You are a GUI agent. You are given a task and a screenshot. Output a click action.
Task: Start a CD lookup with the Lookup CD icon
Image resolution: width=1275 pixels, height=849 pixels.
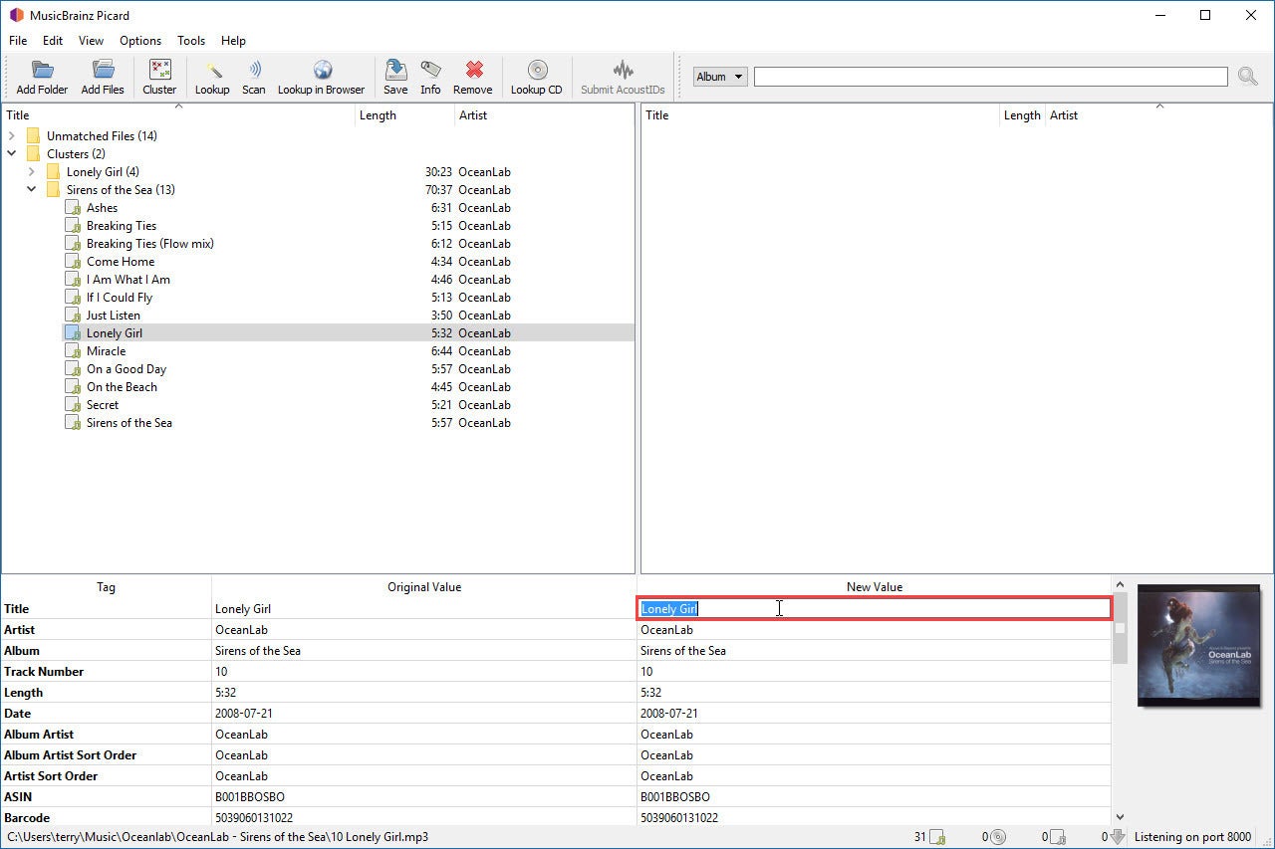tap(537, 76)
